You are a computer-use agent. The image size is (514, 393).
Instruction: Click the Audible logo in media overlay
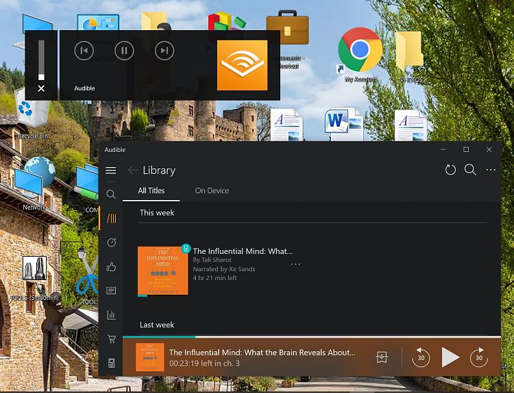(242, 65)
